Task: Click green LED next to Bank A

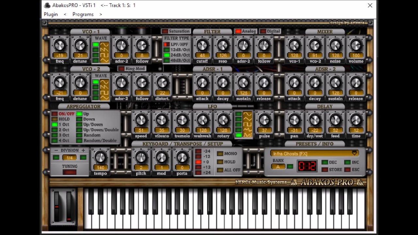Action: [290, 167]
